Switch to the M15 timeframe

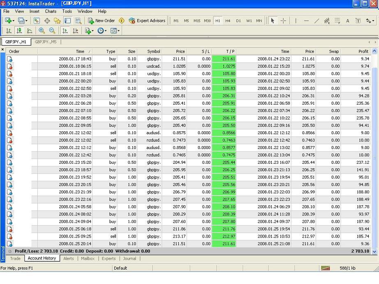click(x=197, y=21)
